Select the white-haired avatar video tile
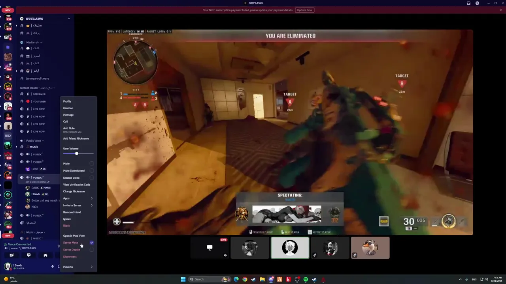 pyautogui.click(x=290, y=248)
